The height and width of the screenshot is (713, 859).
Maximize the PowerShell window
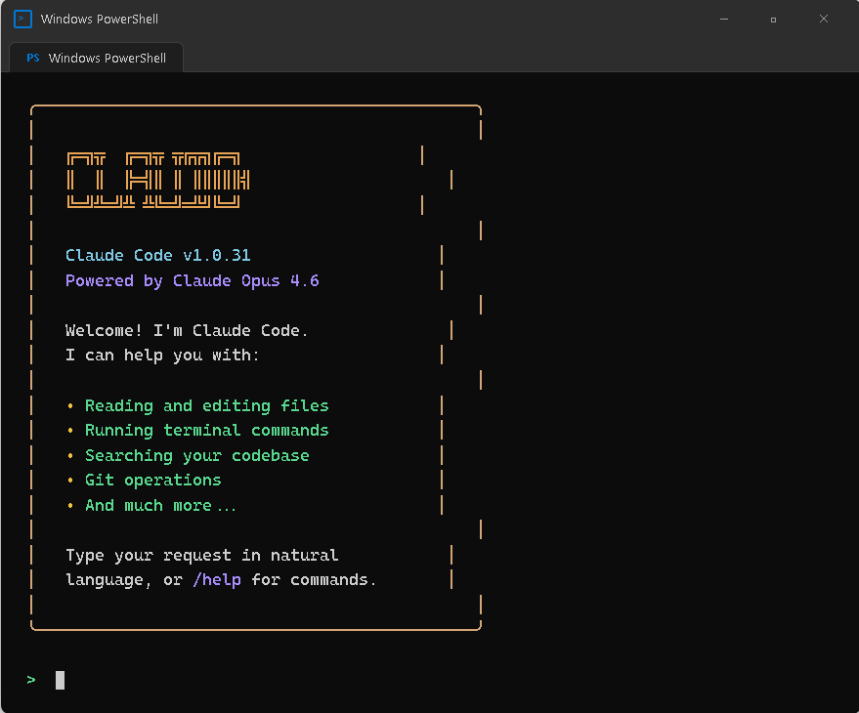coord(773,19)
